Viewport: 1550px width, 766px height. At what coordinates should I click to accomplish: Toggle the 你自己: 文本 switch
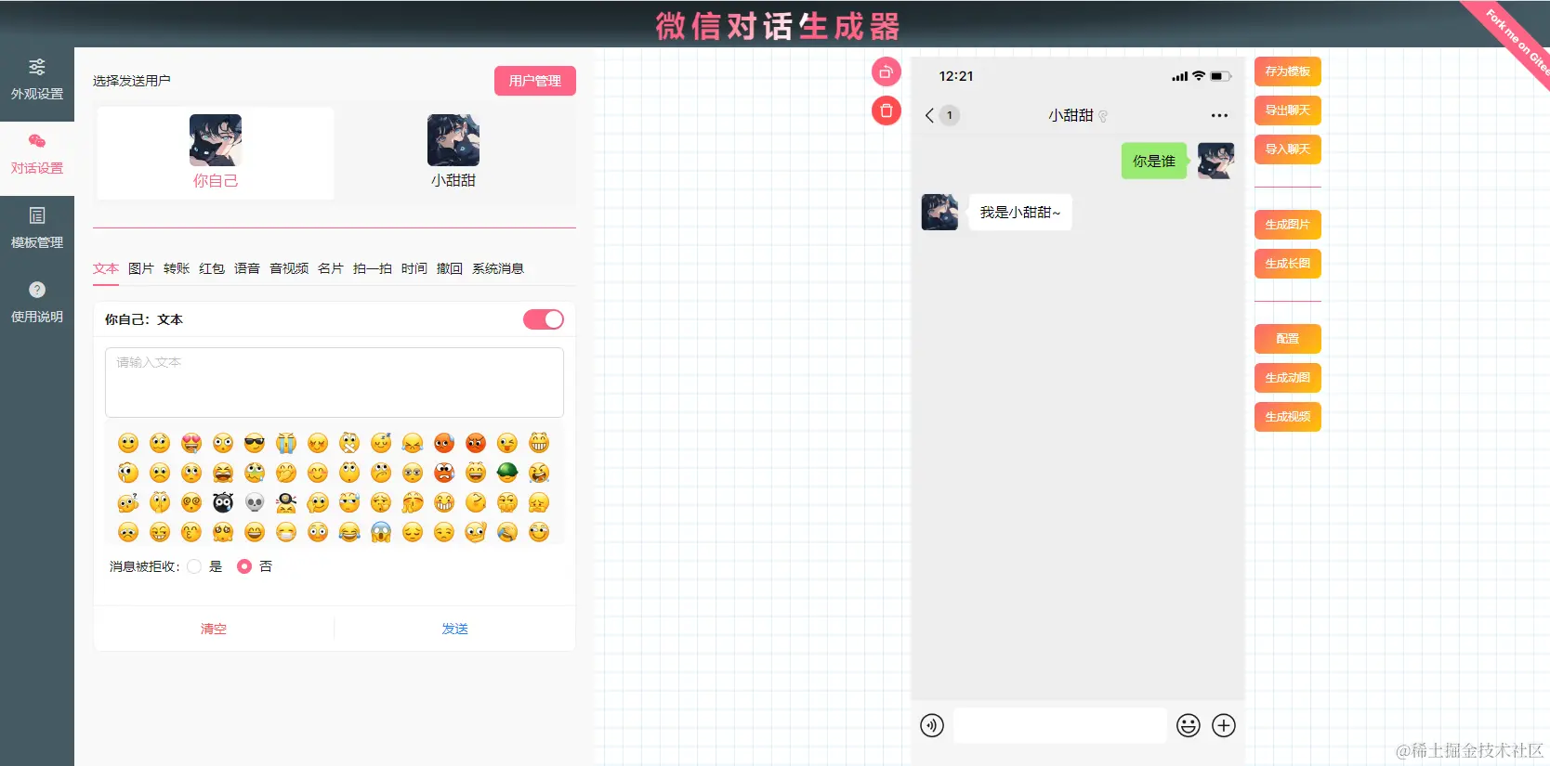pos(544,319)
